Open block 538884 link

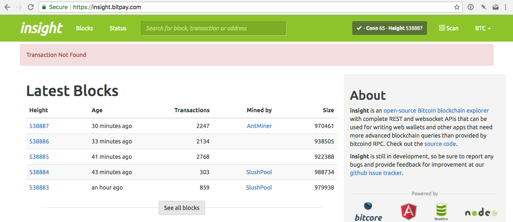[39, 172]
